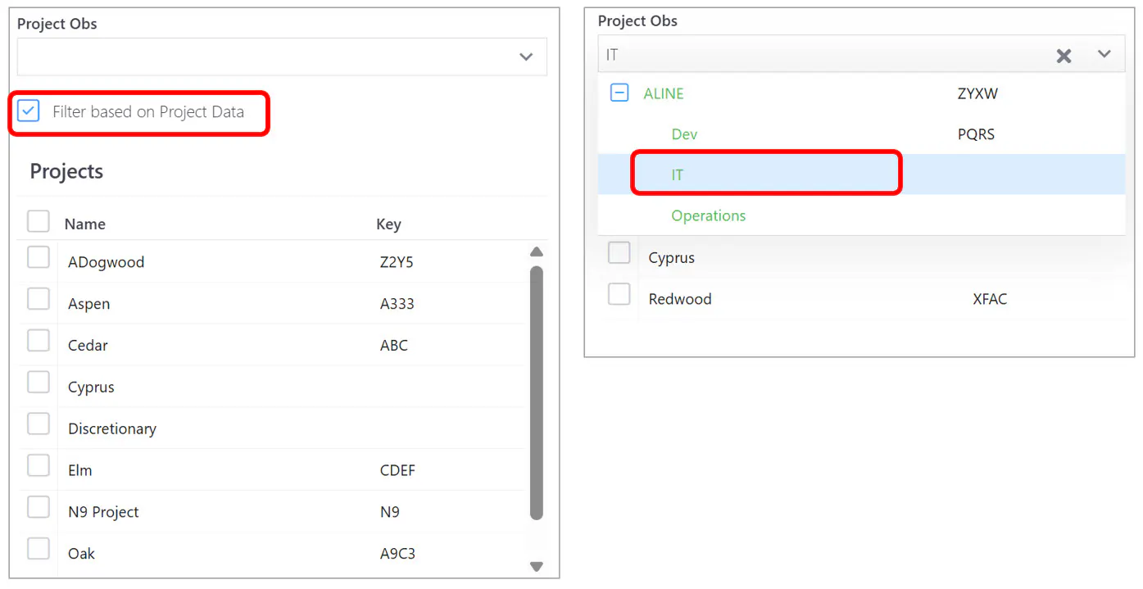Click the Cyprus name in filtered list

click(x=672, y=258)
